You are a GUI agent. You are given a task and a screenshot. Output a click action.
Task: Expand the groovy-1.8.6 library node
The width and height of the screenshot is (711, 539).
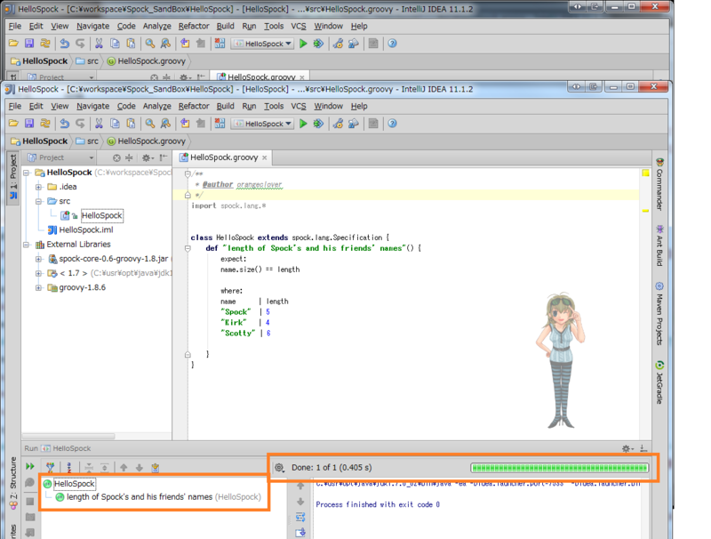[x=39, y=287]
